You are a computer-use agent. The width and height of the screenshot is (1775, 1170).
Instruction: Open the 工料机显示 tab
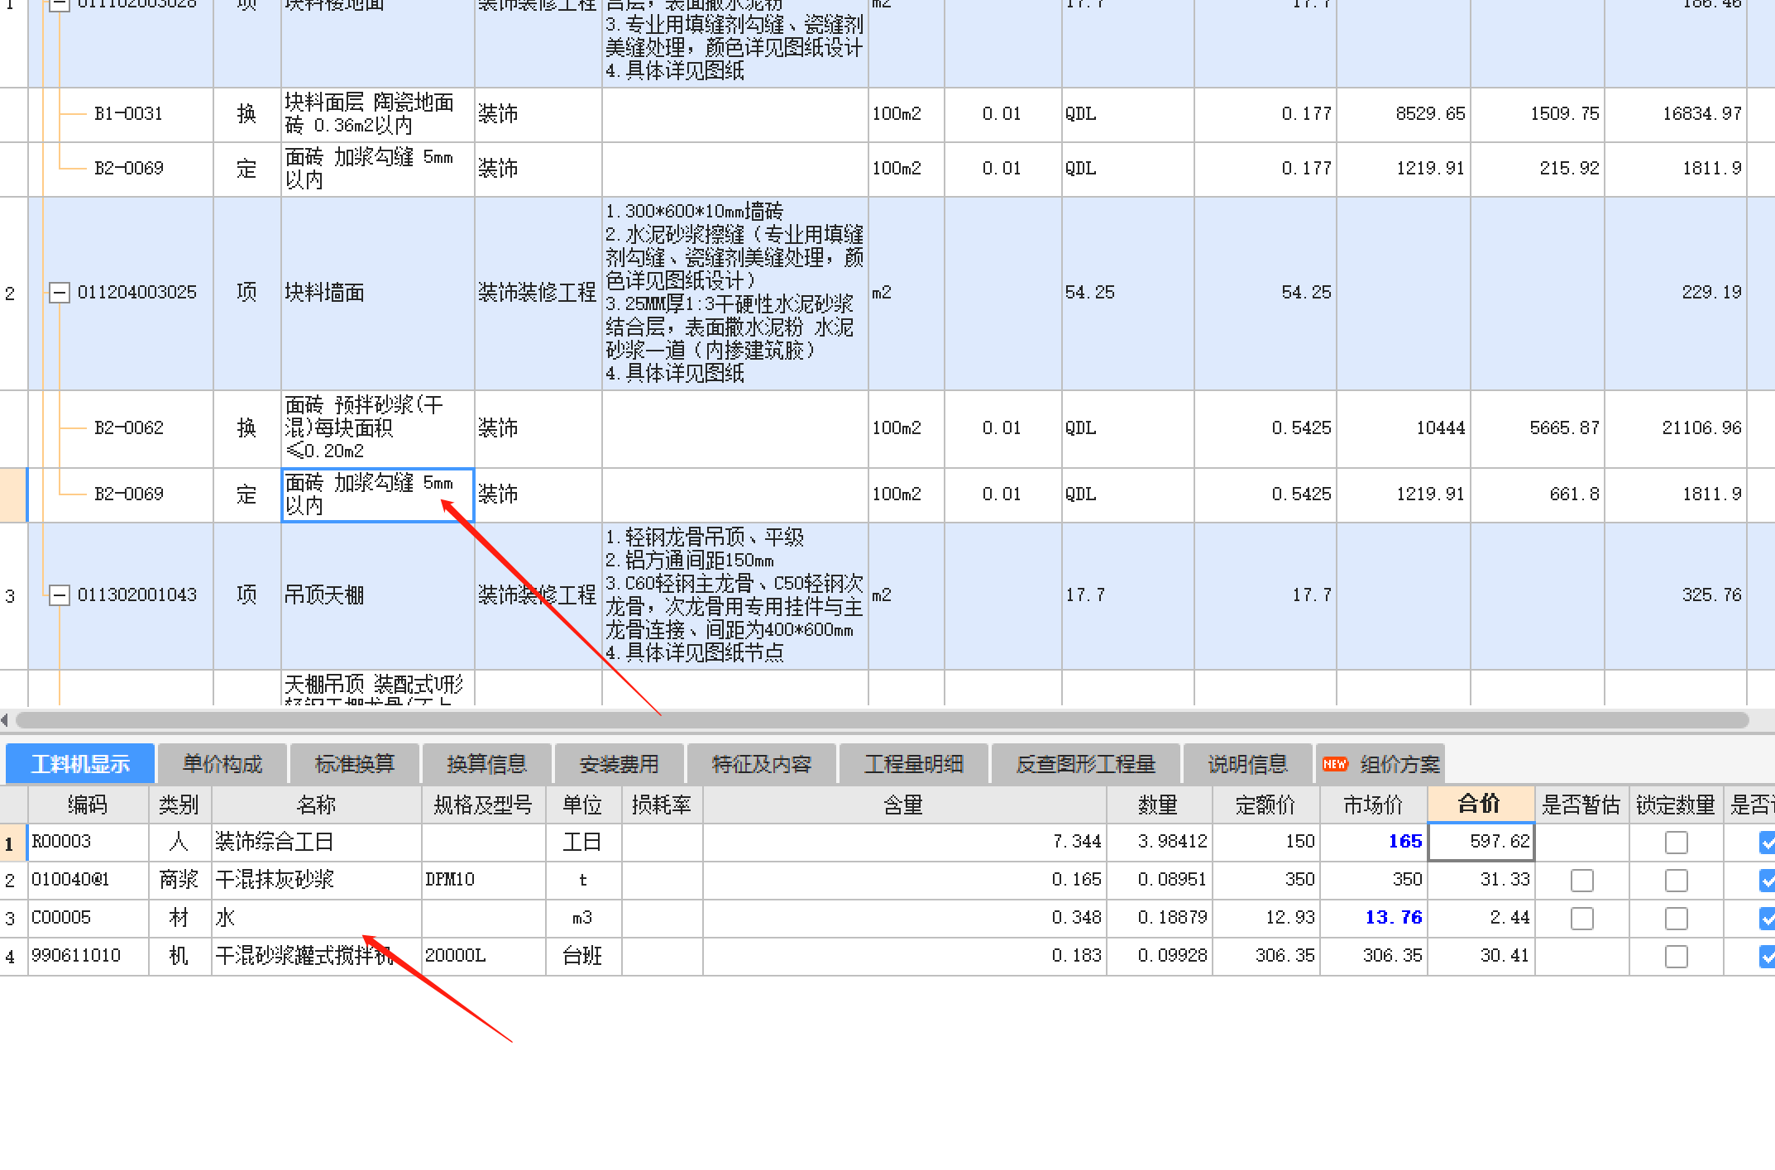[80, 763]
